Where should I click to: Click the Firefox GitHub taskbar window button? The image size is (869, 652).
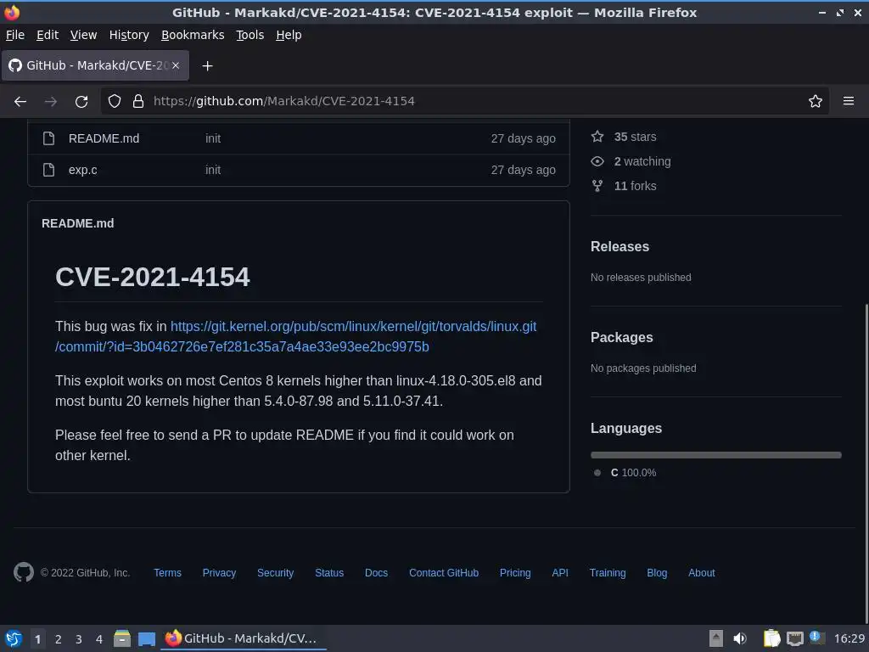pos(244,638)
